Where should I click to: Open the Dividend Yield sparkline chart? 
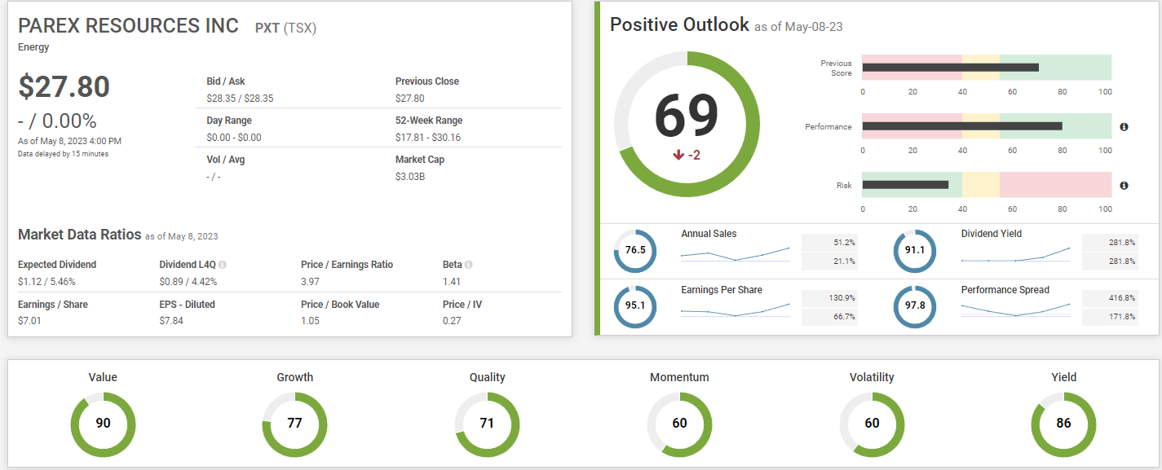pyautogui.click(x=1016, y=254)
